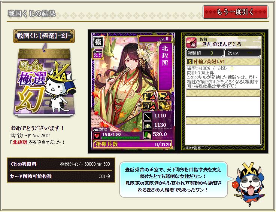Select the 日輪ノ英妃LV1 skill header
The width and height of the screenshot is (276, 212).
(x=223, y=62)
